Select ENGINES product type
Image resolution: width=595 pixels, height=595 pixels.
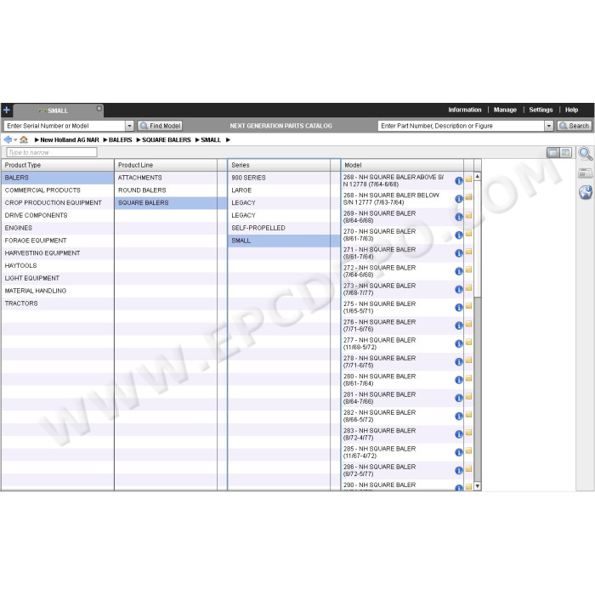pos(57,228)
